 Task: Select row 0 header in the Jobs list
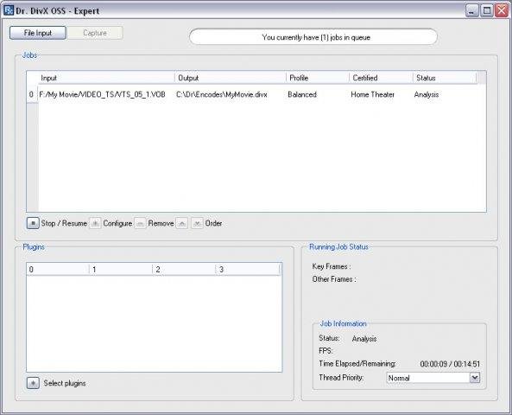tap(32, 94)
